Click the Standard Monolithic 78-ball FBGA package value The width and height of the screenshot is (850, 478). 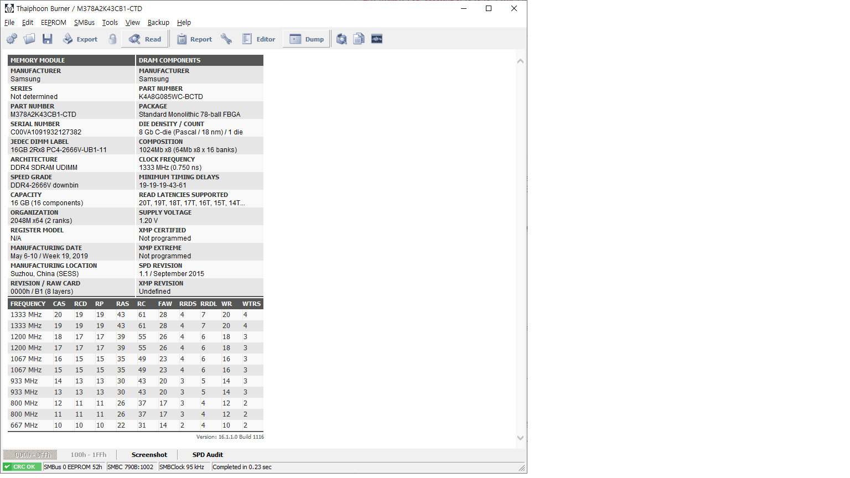tap(190, 115)
